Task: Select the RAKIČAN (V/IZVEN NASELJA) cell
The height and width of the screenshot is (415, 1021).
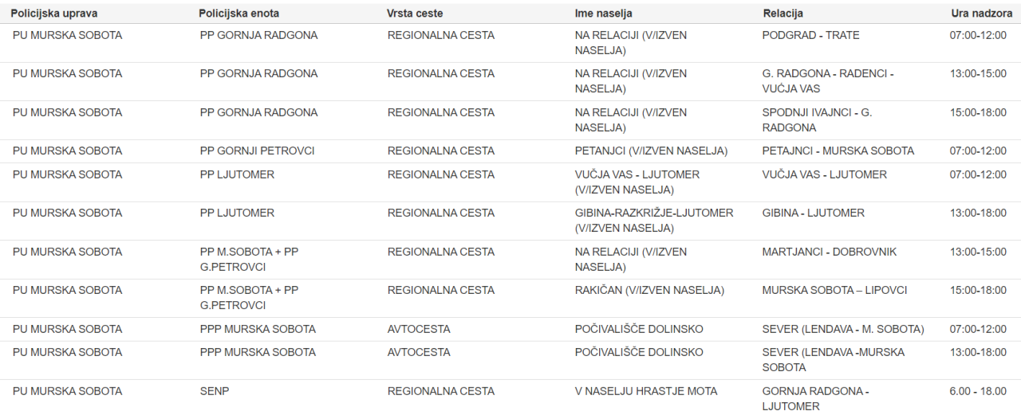Action: coord(649,290)
